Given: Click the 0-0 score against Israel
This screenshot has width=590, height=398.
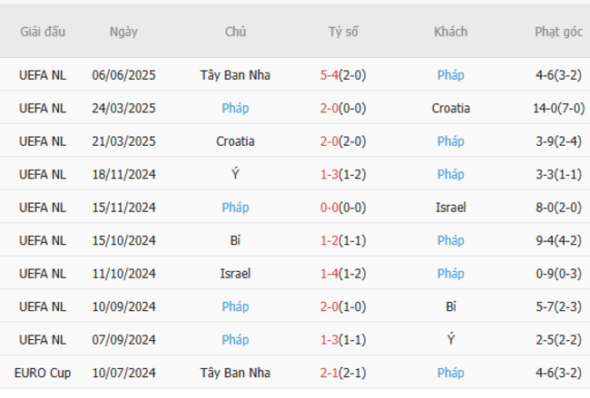Looking at the screenshot, I should [x=329, y=208].
